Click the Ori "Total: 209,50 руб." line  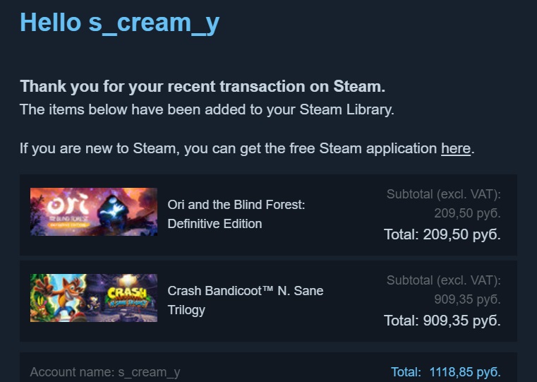pyautogui.click(x=442, y=234)
